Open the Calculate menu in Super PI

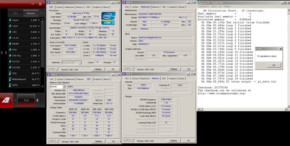(x=203, y=6)
